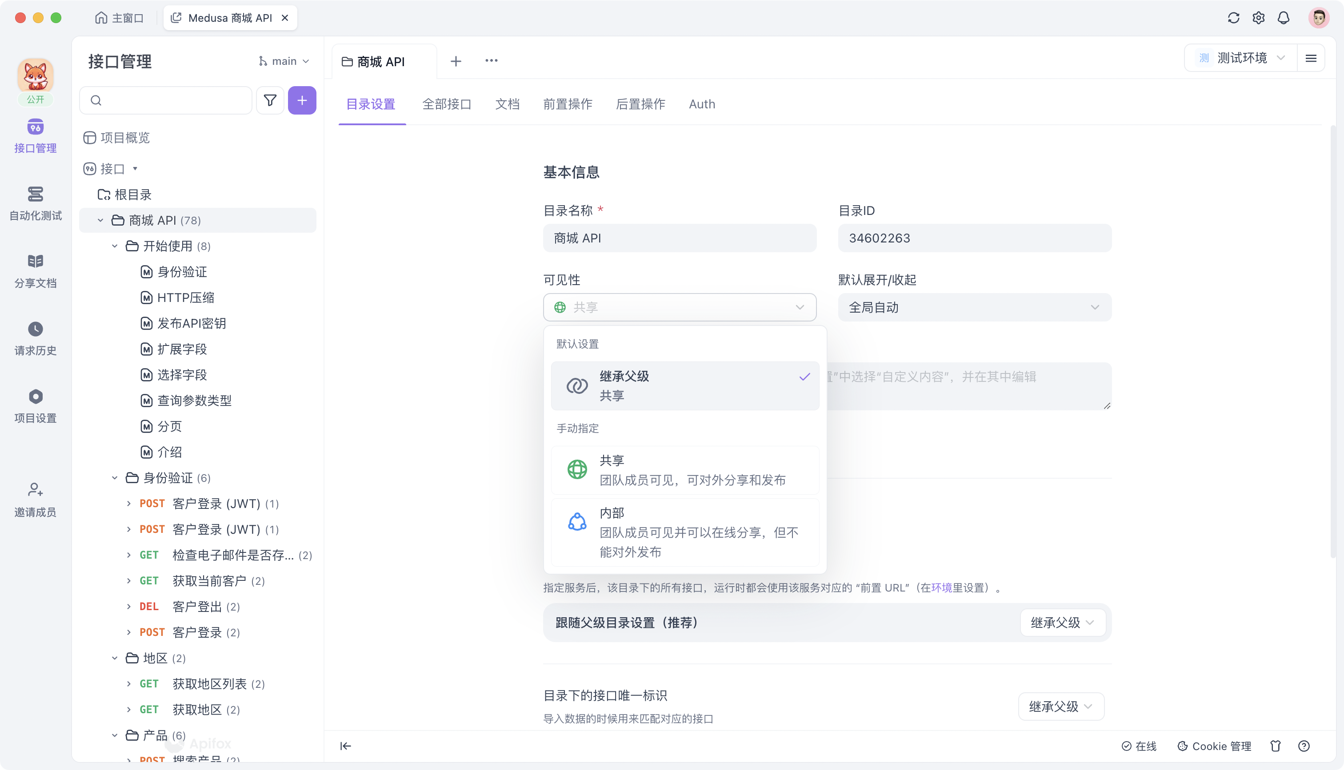The width and height of the screenshot is (1344, 770).
Task: Create new item with the plus button
Action: coord(302,100)
